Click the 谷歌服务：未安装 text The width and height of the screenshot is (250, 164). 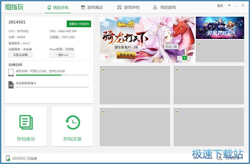tap(20, 49)
